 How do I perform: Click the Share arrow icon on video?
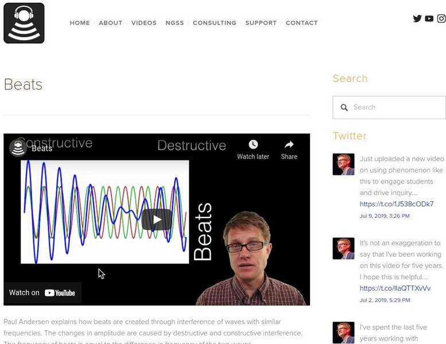(x=289, y=144)
